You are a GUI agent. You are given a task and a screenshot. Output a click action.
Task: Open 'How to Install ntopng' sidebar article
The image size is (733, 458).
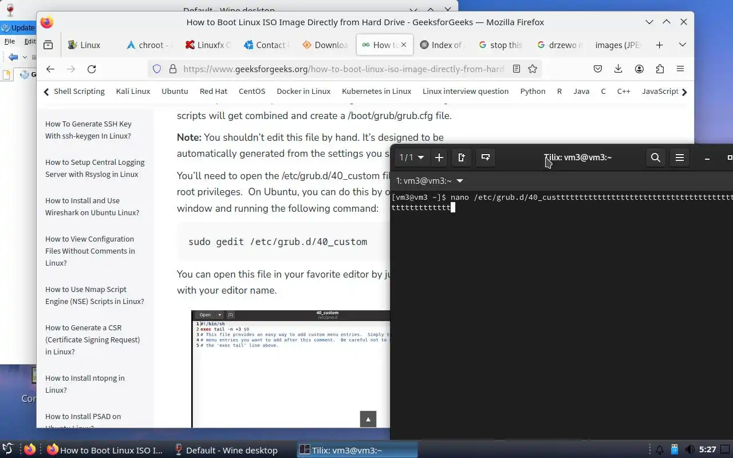click(85, 384)
